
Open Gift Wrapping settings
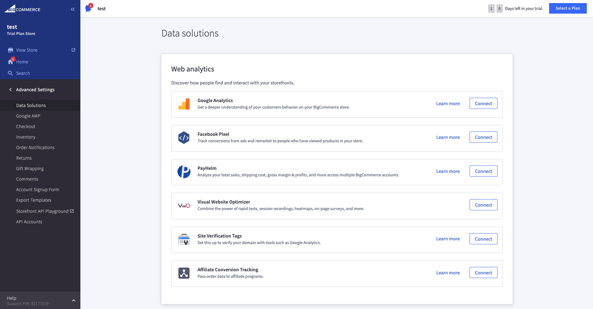coord(30,169)
